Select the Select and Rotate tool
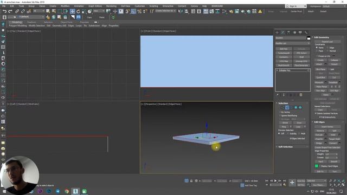The width and height of the screenshot is (347, 195). click(x=78, y=11)
